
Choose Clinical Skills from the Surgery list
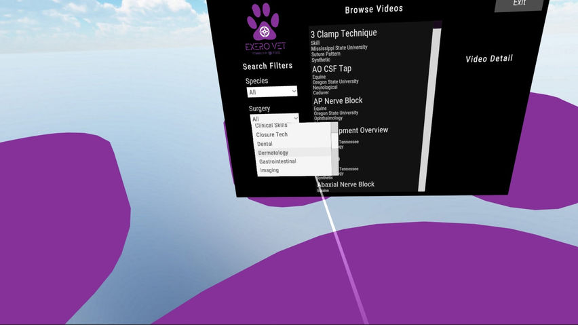271,126
